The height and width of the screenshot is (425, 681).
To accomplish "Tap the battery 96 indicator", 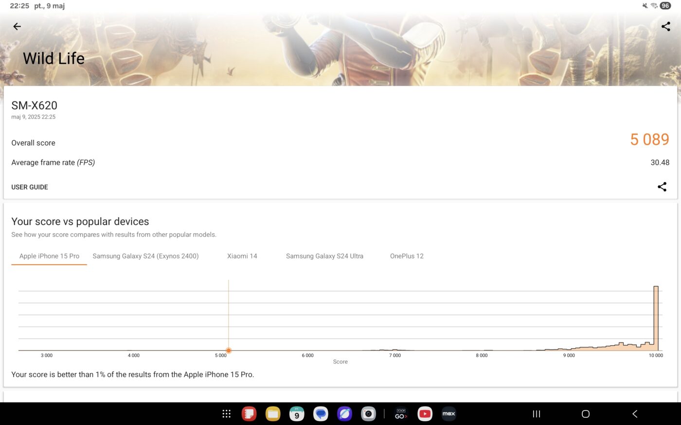I will tap(665, 6).
